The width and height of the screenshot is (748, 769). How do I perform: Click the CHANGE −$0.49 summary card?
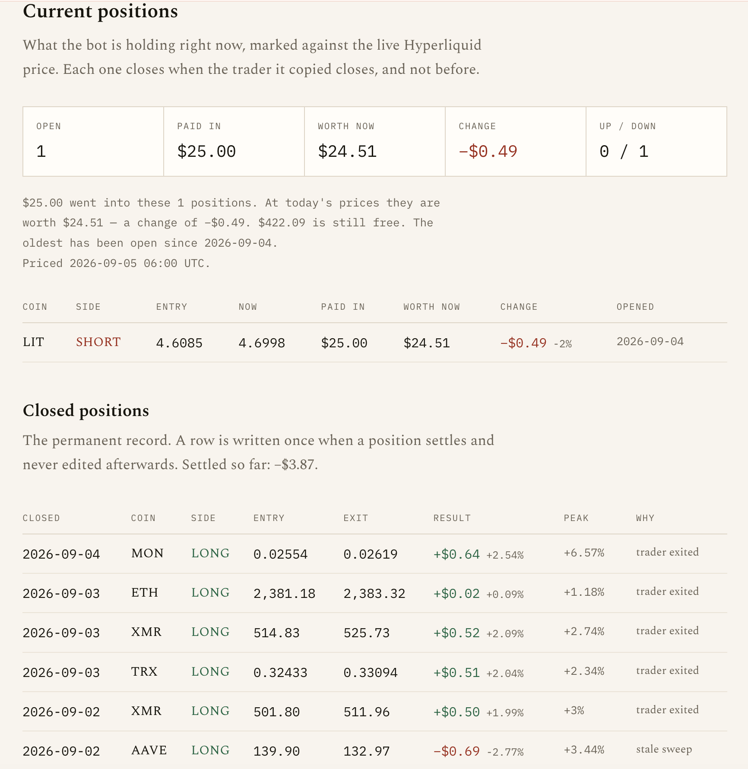516,142
